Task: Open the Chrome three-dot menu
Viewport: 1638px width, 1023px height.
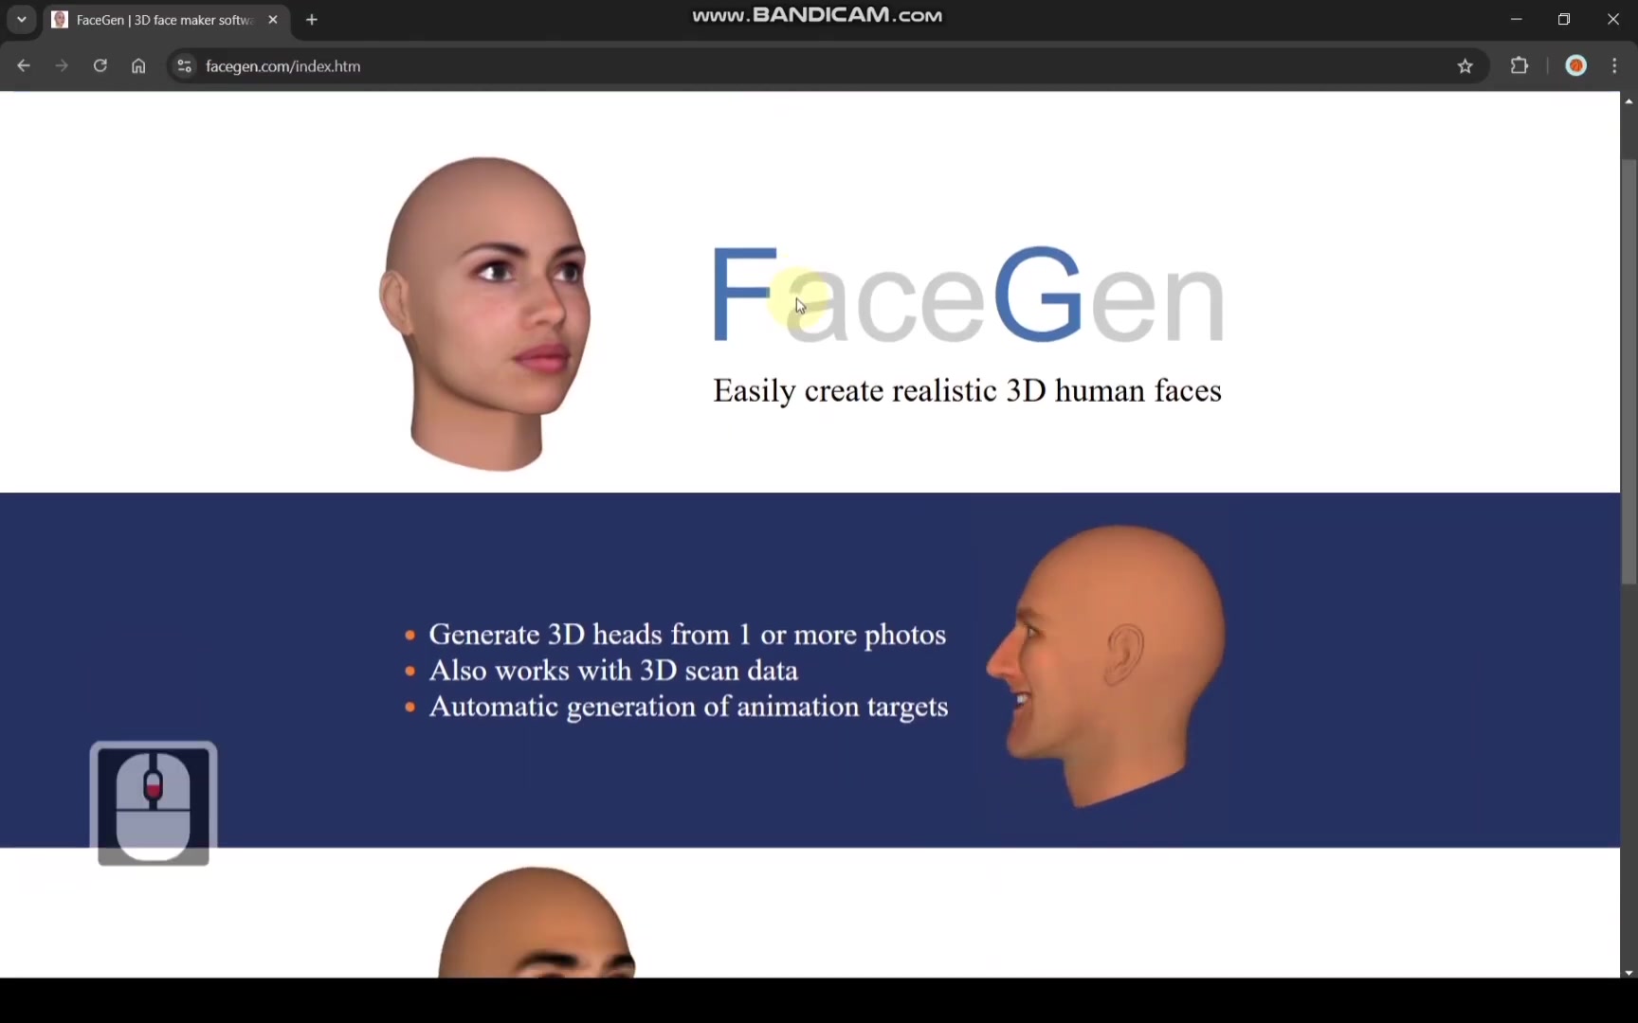Action: [x=1615, y=66]
